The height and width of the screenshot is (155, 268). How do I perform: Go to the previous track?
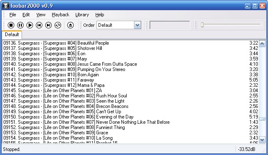(x=39, y=25)
